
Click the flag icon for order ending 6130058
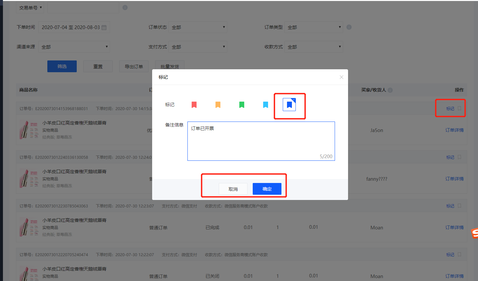[459, 157]
